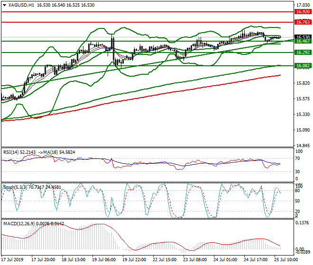Click the Stoch(5,3,3) indicator label
The height and width of the screenshot is (265, 313).
point(15,187)
